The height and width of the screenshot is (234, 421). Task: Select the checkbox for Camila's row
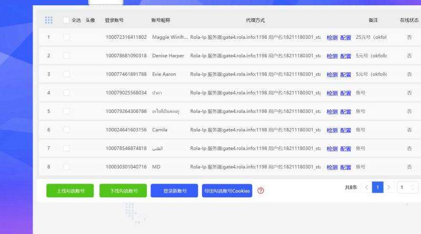pos(66,130)
